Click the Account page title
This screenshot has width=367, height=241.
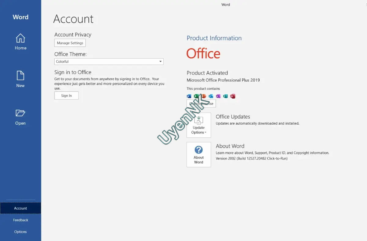click(73, 19)
